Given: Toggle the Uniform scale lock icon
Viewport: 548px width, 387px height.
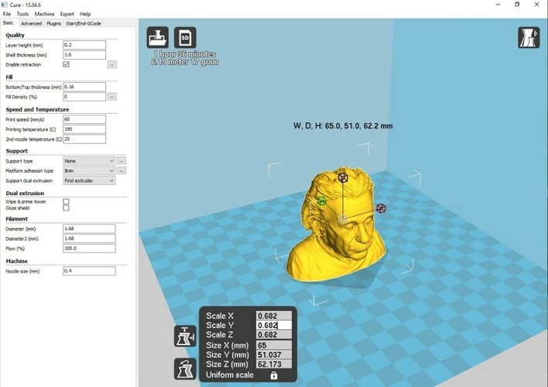Looking at the screenshot, I should pyautogui.click(x=274, y=375).
